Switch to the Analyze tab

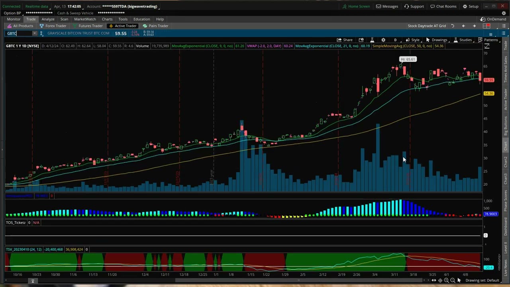(x=48, y=19)
